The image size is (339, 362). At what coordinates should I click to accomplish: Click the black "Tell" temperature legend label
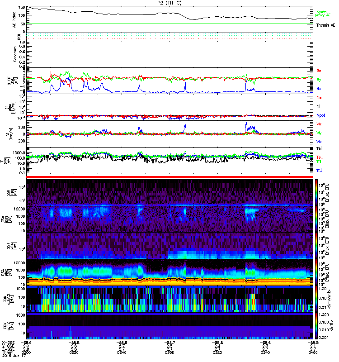click(320, 148)
